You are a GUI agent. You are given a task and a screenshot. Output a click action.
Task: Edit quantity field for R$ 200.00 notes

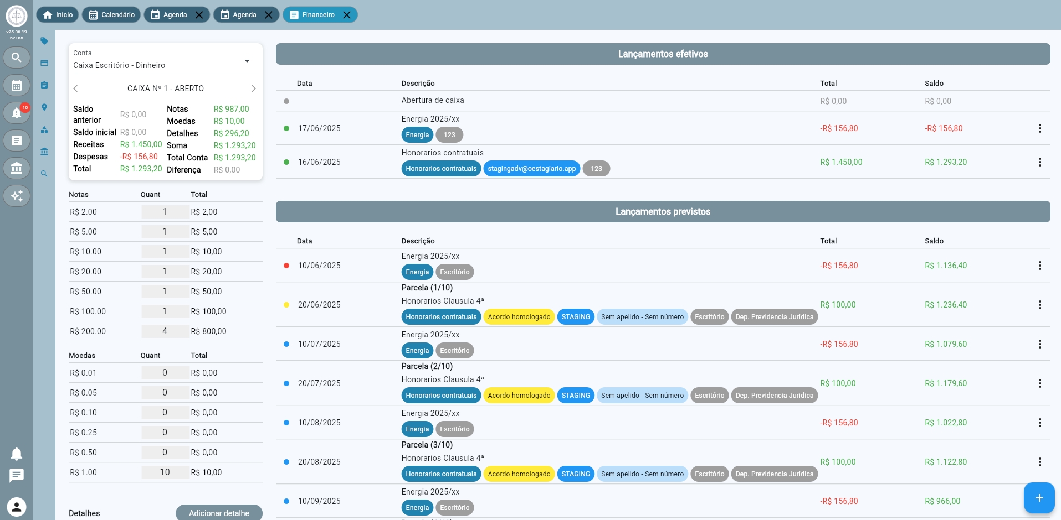(165, 331)
